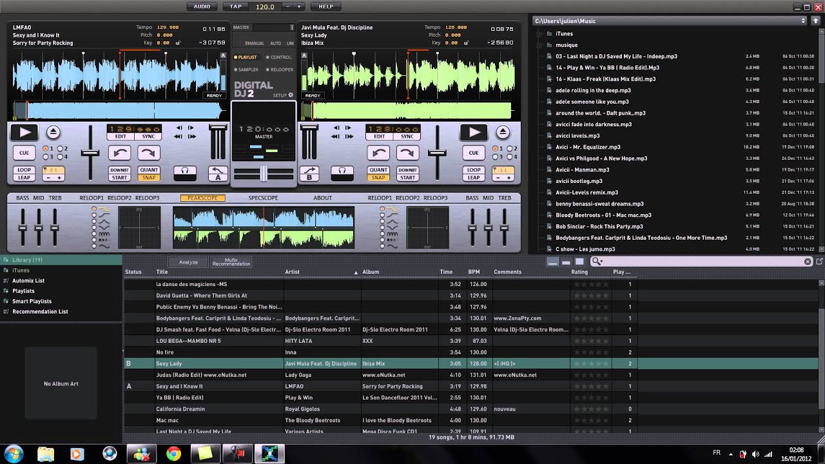Screen dimensions: 825x464
Task: Open the HELP menu at the top
Action: [326, 6]
